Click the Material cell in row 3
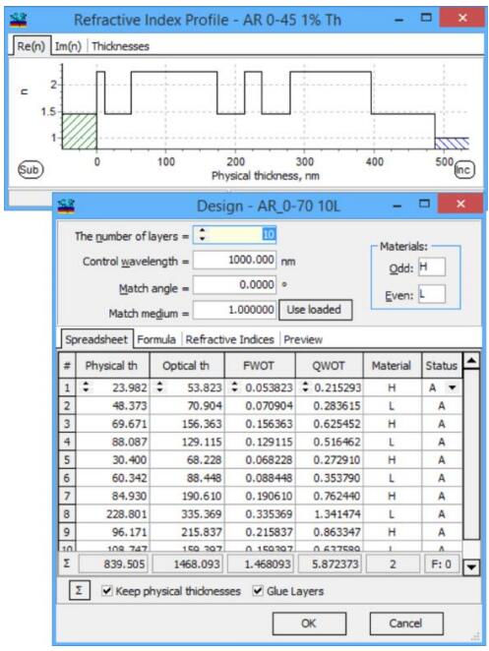Viewport: 489px width, 651px height. click(x=392, y=424)
